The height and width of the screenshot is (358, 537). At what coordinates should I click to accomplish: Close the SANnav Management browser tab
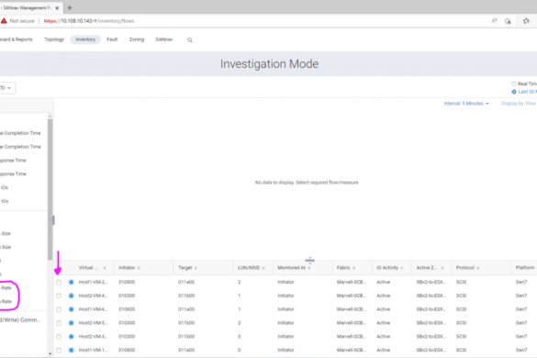(x=57, y=8)
